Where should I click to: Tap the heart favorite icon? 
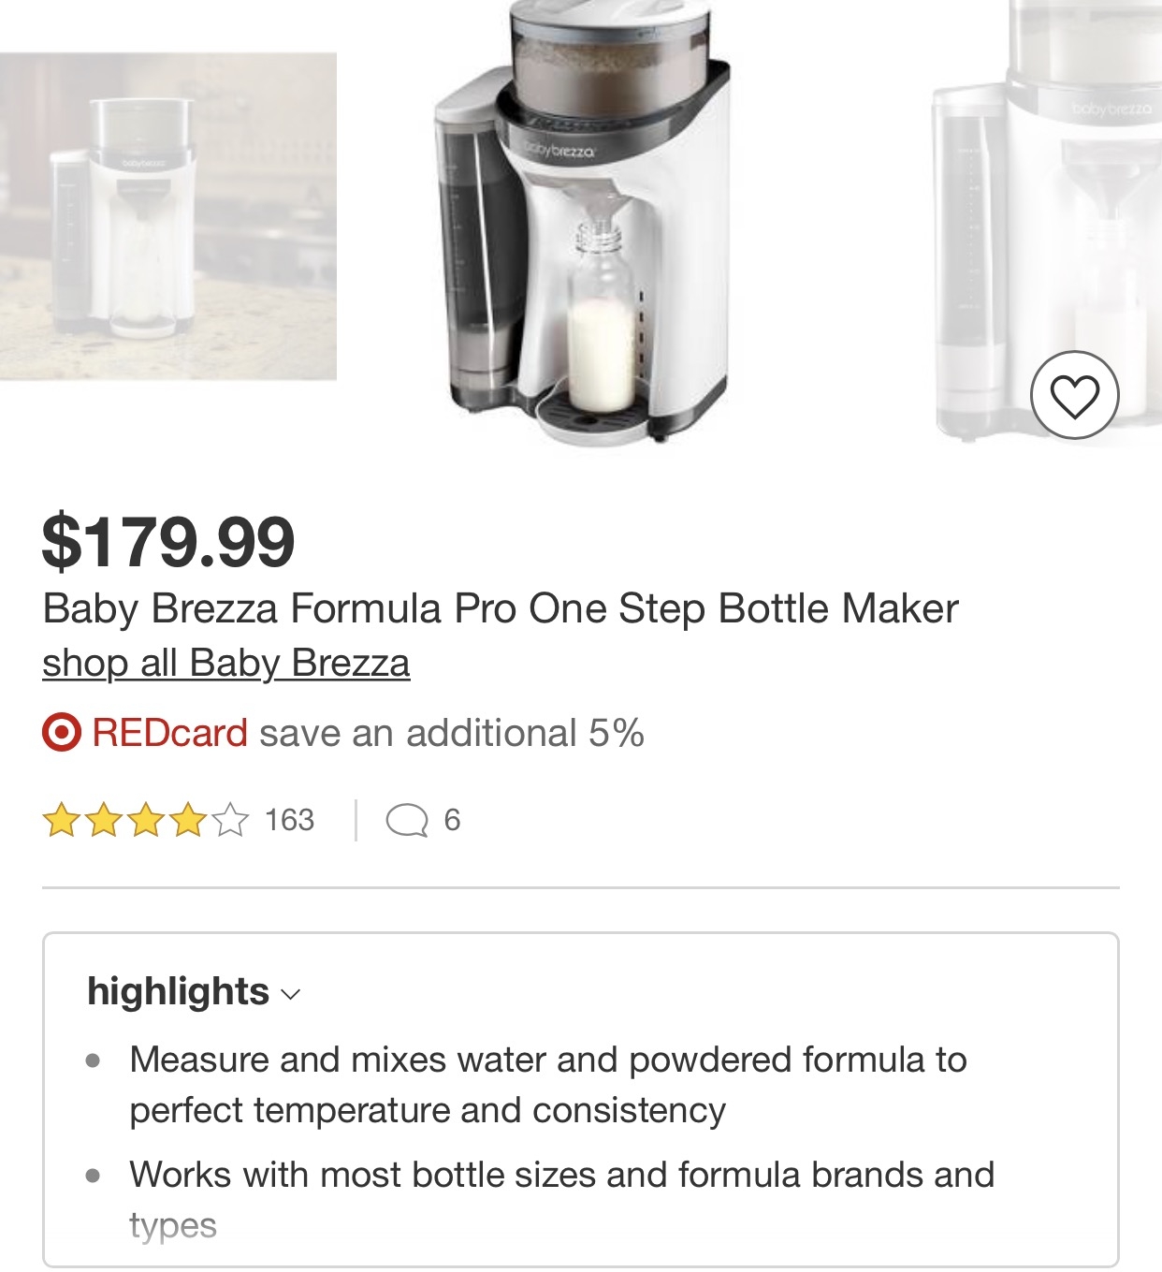(x=1074, y=395)
